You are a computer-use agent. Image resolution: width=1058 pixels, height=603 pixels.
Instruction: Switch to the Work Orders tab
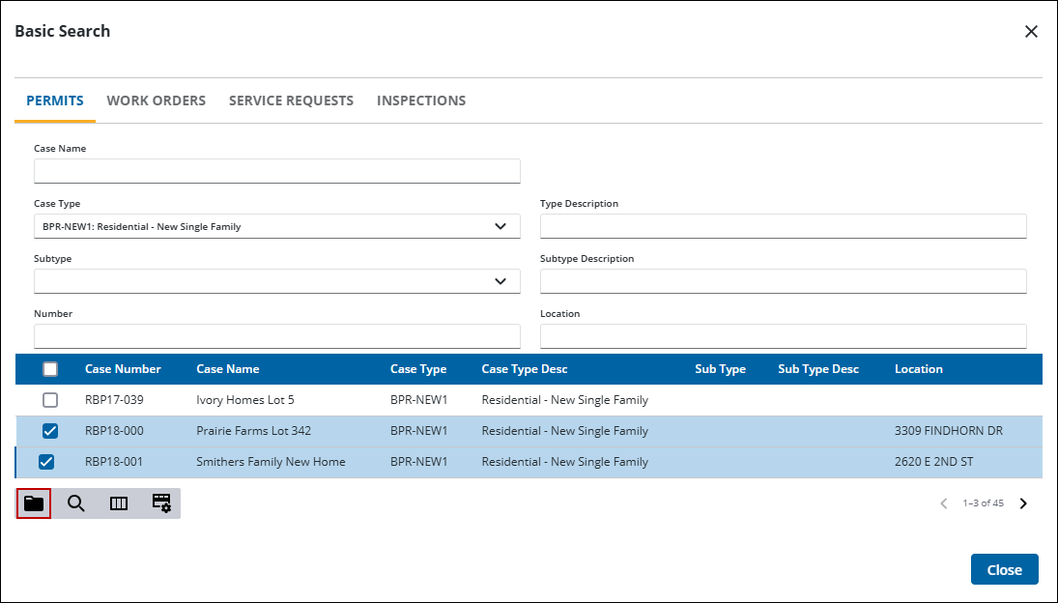coord(156,100)
